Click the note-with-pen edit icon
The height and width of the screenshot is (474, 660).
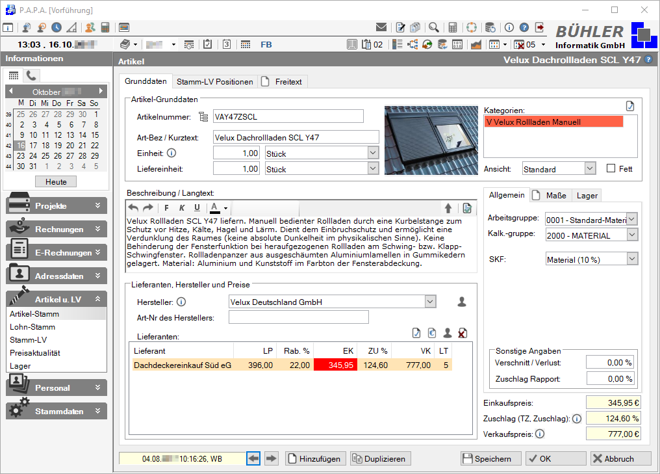pyautogui.click(x=400, y=27)
